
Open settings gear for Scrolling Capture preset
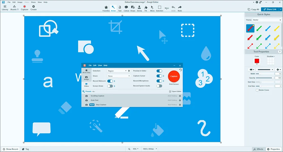[180, 96]
